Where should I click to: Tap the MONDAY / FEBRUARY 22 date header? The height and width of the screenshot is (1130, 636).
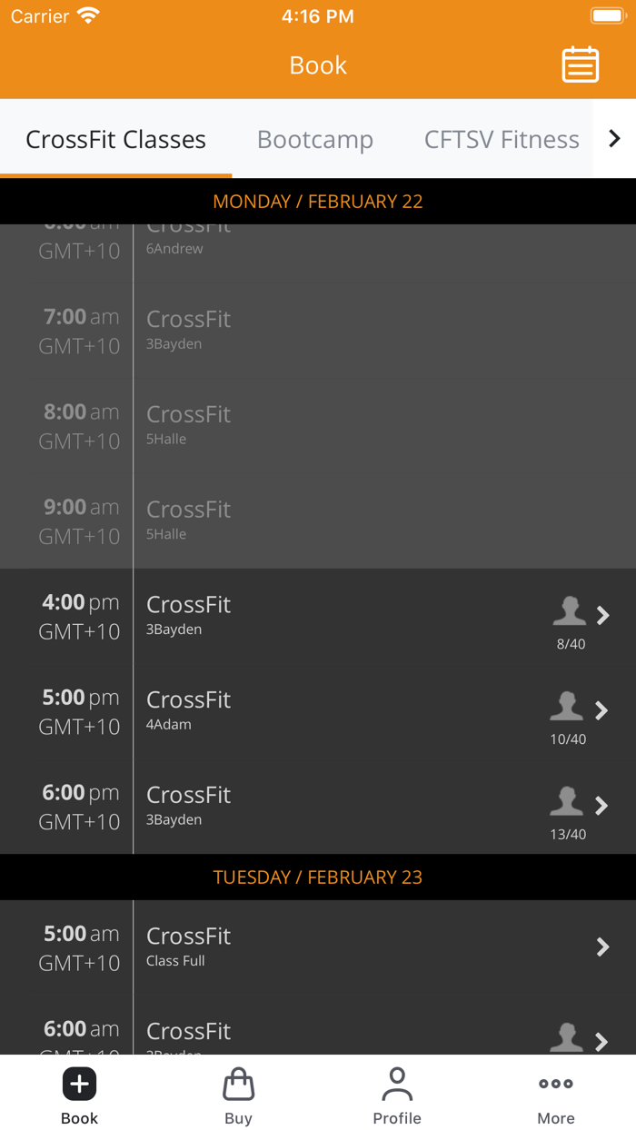point(318,201)
